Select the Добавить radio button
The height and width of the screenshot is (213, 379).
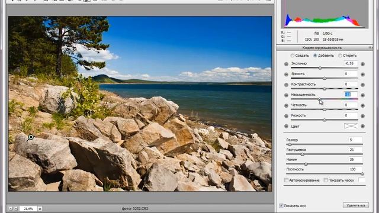[315, 56]
